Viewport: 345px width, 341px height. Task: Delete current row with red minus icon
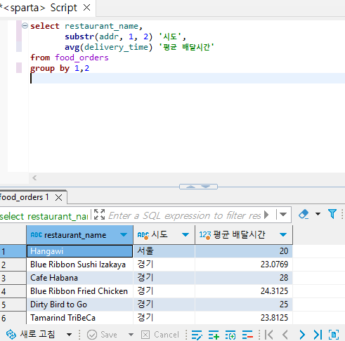coord(247,335)
